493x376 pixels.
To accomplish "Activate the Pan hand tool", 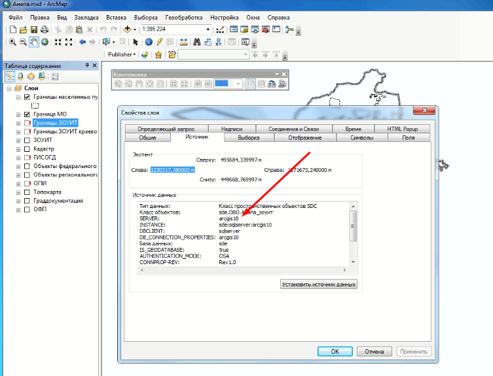I will click(x=33, y=42).
